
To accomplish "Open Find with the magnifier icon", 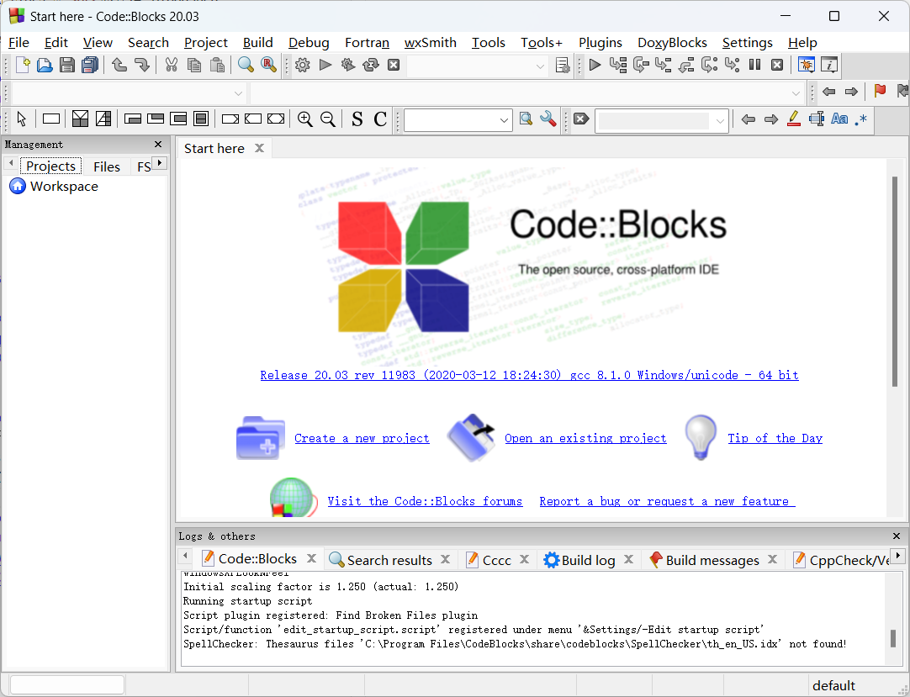I will [x=246, y=65].
